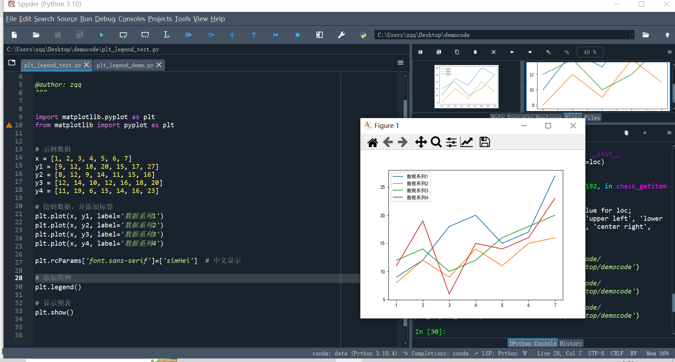
Task: Run file with green play icon
Action: pyautogui.click(x=102, y=35)
